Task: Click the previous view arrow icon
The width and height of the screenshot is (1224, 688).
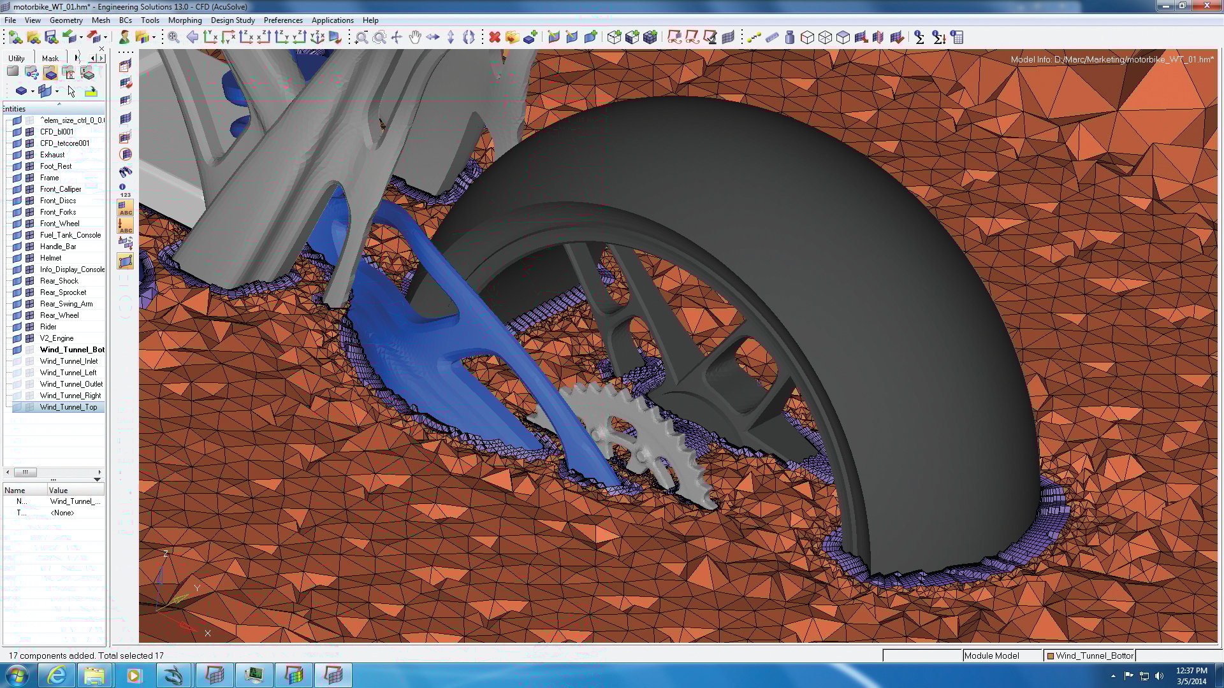Action: [x=192, y=38]
